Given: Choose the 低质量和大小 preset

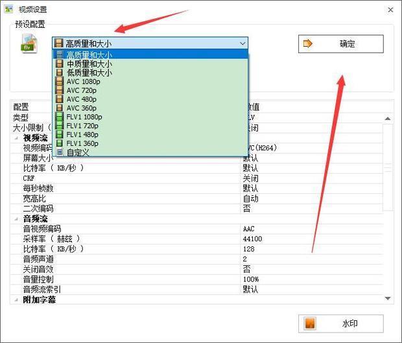Looking at the screenshot, I should click(x=89, y=73).
